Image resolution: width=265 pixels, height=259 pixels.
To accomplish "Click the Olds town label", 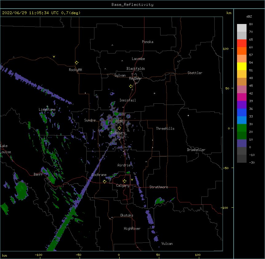I will point(119,121).
